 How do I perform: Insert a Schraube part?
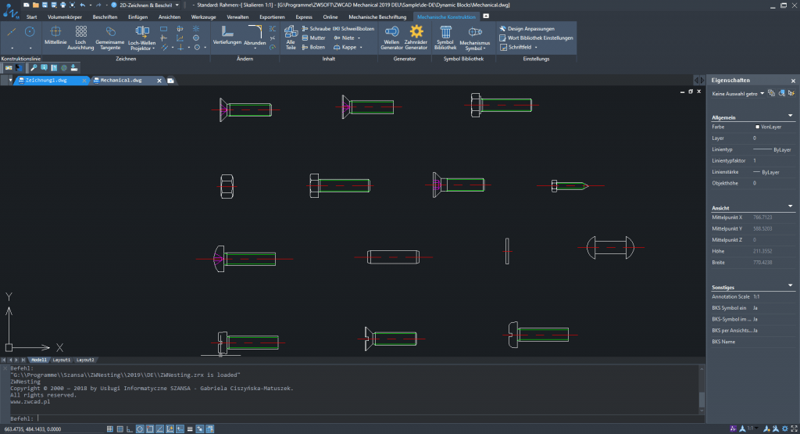click(315, 28)
